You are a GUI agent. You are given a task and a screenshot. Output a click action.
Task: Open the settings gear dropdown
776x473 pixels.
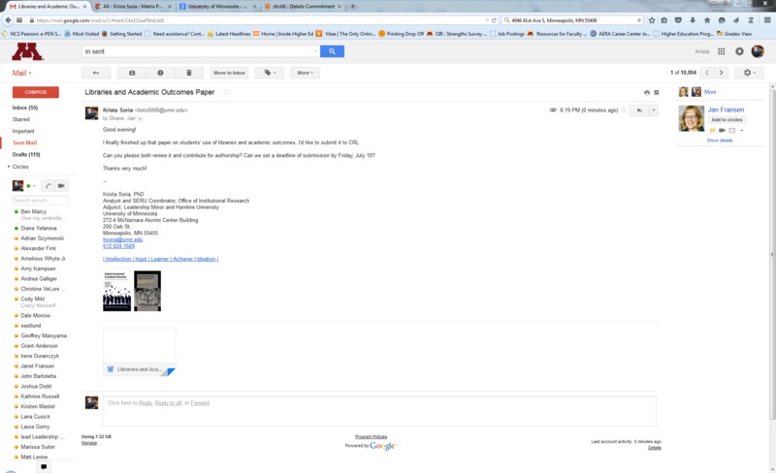748,73
